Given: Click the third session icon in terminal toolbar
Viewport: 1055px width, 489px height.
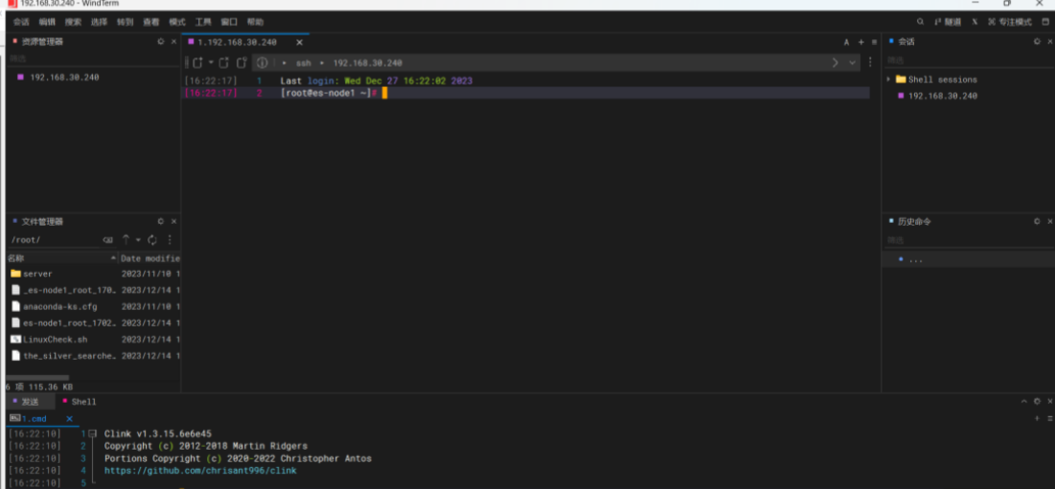Looking at the screenshot, I should point(241,62).
